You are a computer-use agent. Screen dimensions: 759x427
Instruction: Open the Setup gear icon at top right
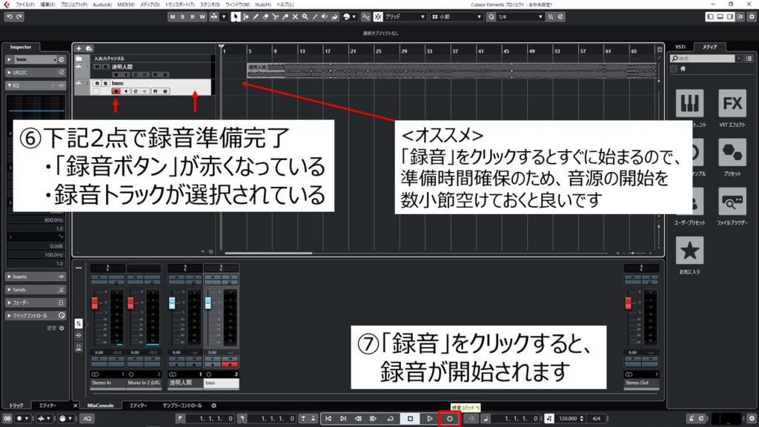[x=752, y=17]
